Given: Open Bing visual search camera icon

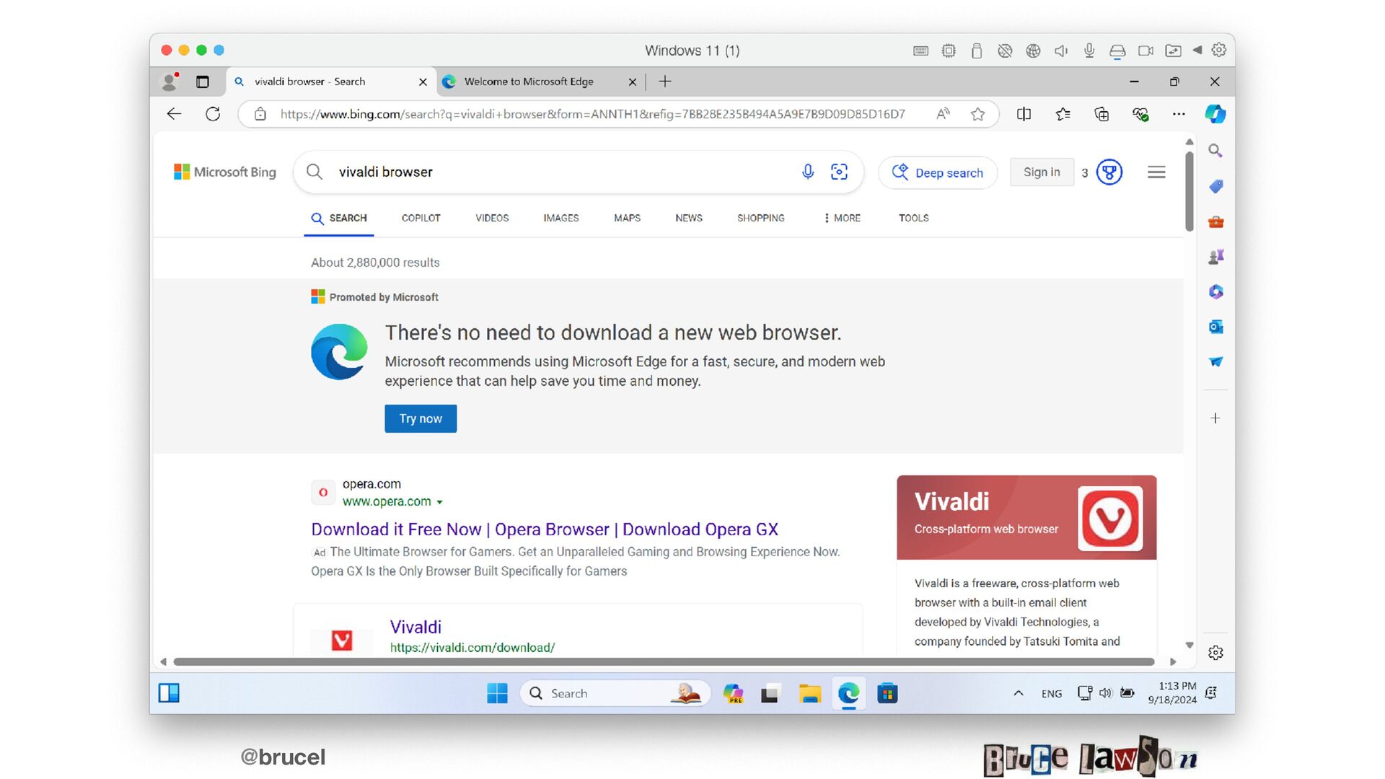Looking at the screenshot, I should point(839,172).
